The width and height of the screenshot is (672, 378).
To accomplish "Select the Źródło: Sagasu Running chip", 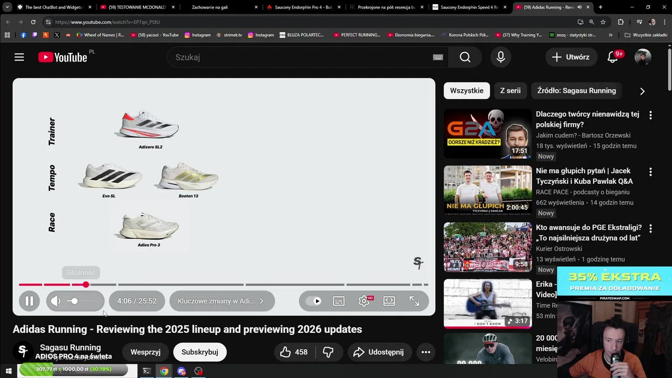I will (x=576, y=91).
